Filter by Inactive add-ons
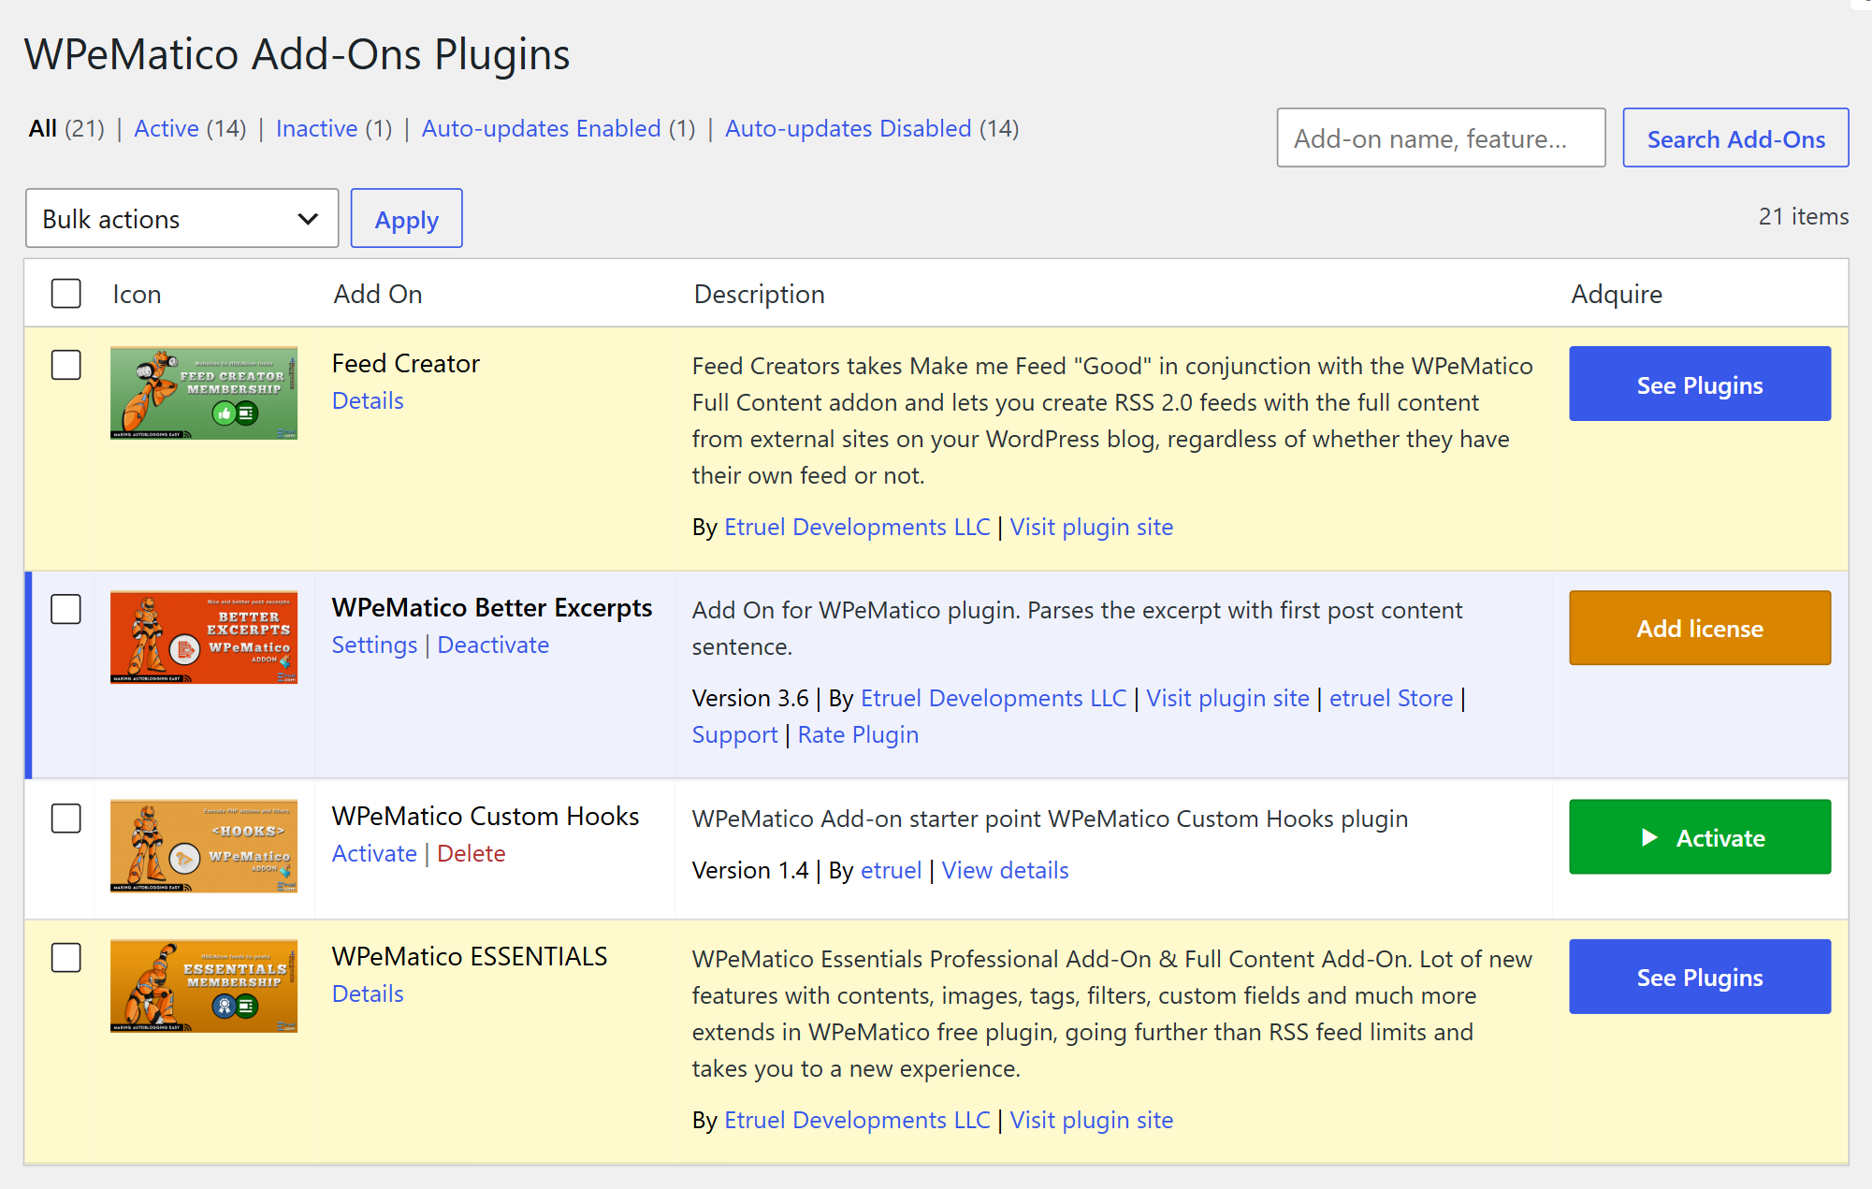1872x1189 pixels. tap(317, 128)
